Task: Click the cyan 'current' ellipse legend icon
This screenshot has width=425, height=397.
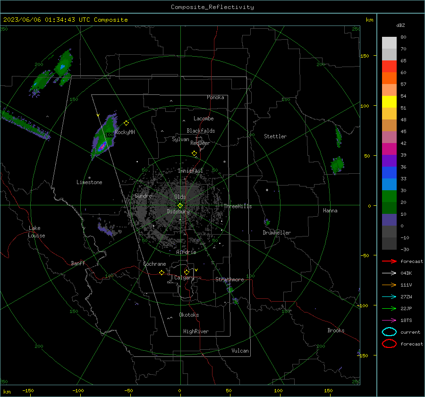Action: [389, 332]
